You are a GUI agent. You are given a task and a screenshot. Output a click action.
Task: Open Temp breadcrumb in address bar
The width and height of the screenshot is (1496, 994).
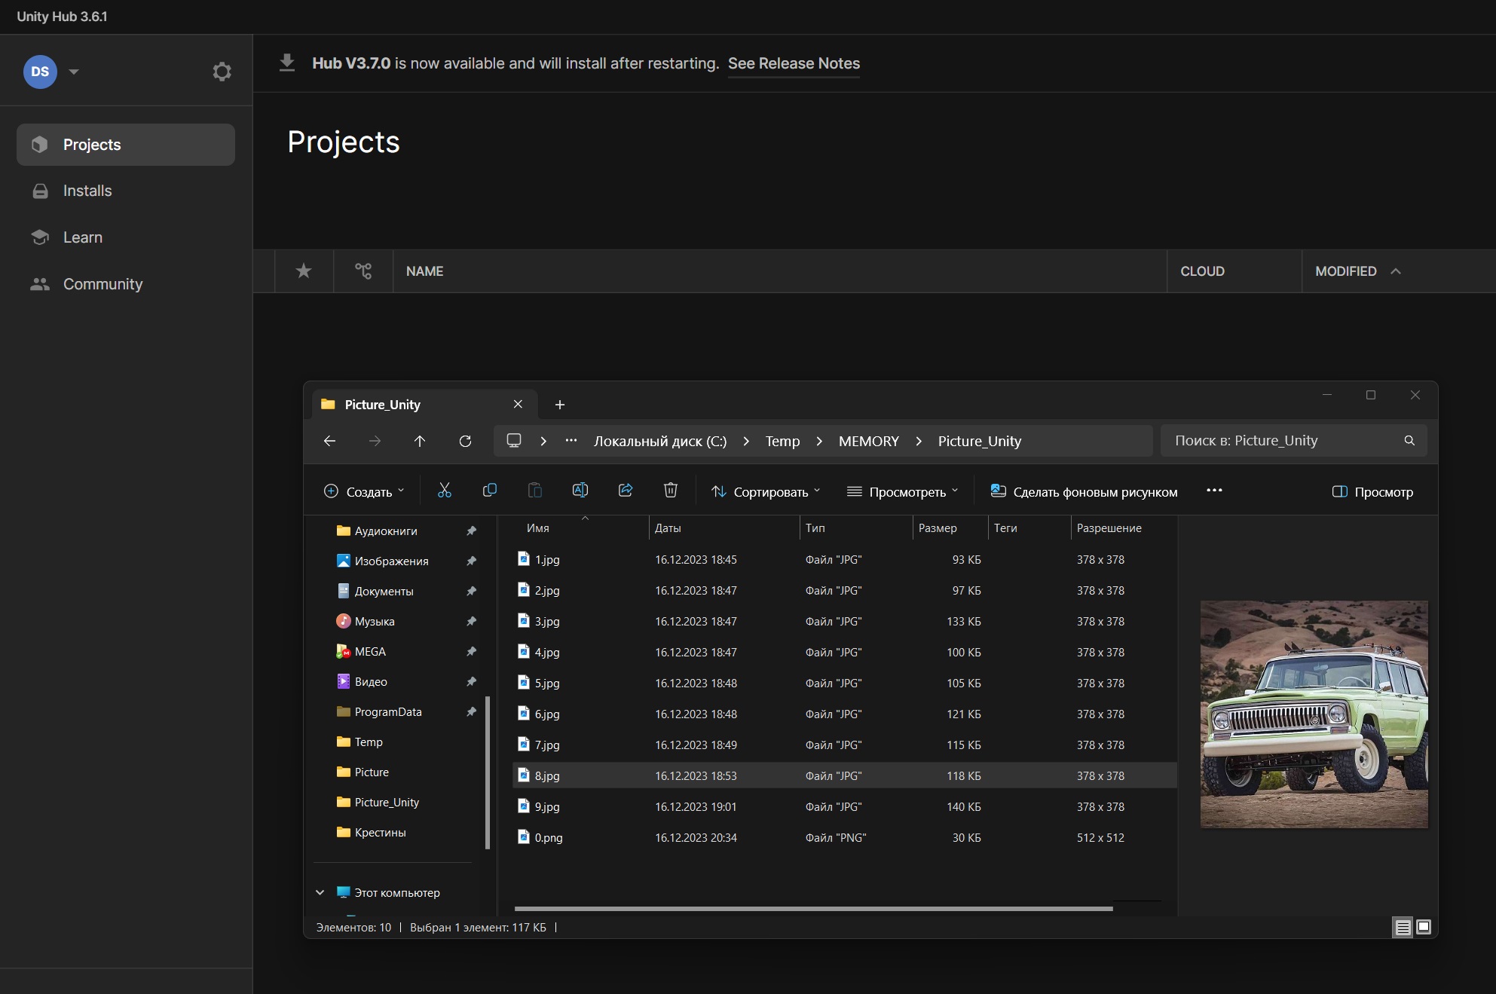(x=782, y=442)
